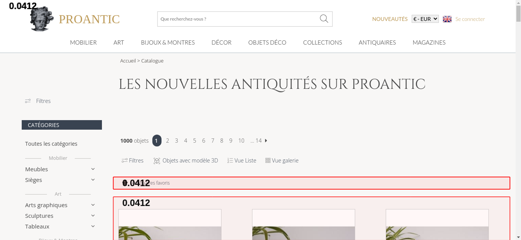
Task: Click the Sièges category label
Action: coord(33,180)
